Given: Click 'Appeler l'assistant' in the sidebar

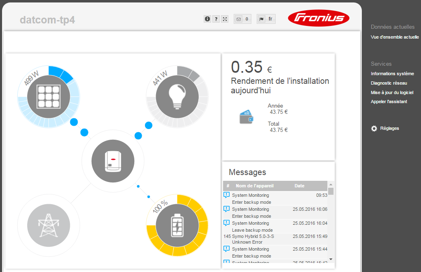Looking at the screenshot, I should [x=389, y=101].
